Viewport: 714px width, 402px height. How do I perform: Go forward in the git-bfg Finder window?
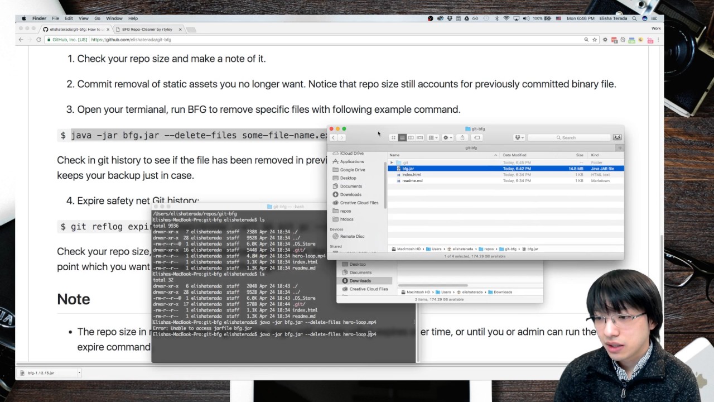pos(341,137)
